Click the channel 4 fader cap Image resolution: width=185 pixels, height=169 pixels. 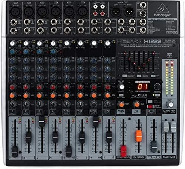(x=55, y=137)
